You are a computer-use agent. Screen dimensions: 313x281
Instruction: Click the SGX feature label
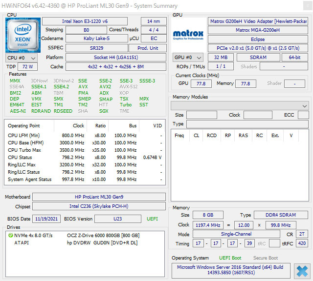pos(104,111)
